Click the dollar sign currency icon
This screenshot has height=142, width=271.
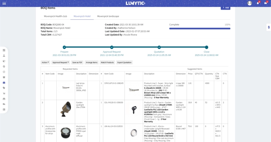269,27
